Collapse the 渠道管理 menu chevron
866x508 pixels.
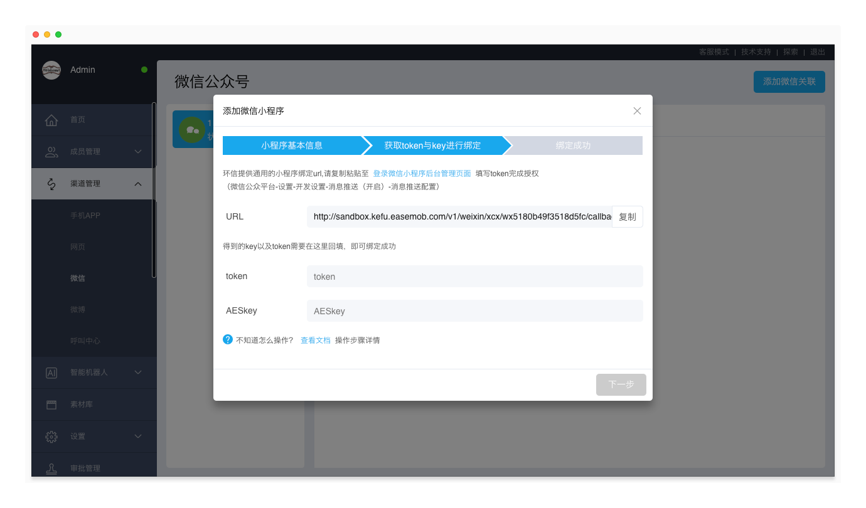[x=138, y=184]
